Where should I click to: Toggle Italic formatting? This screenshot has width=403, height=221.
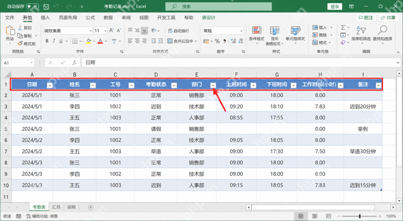pos(54,41)
